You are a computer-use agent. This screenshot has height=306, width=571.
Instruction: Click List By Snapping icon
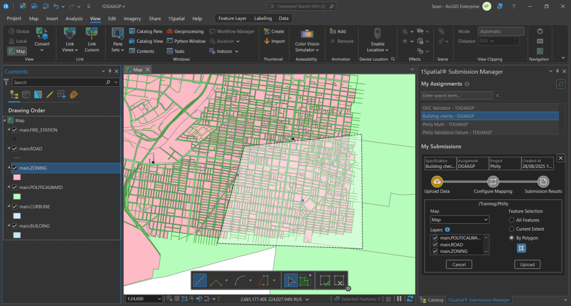click(x=62, y=95)
